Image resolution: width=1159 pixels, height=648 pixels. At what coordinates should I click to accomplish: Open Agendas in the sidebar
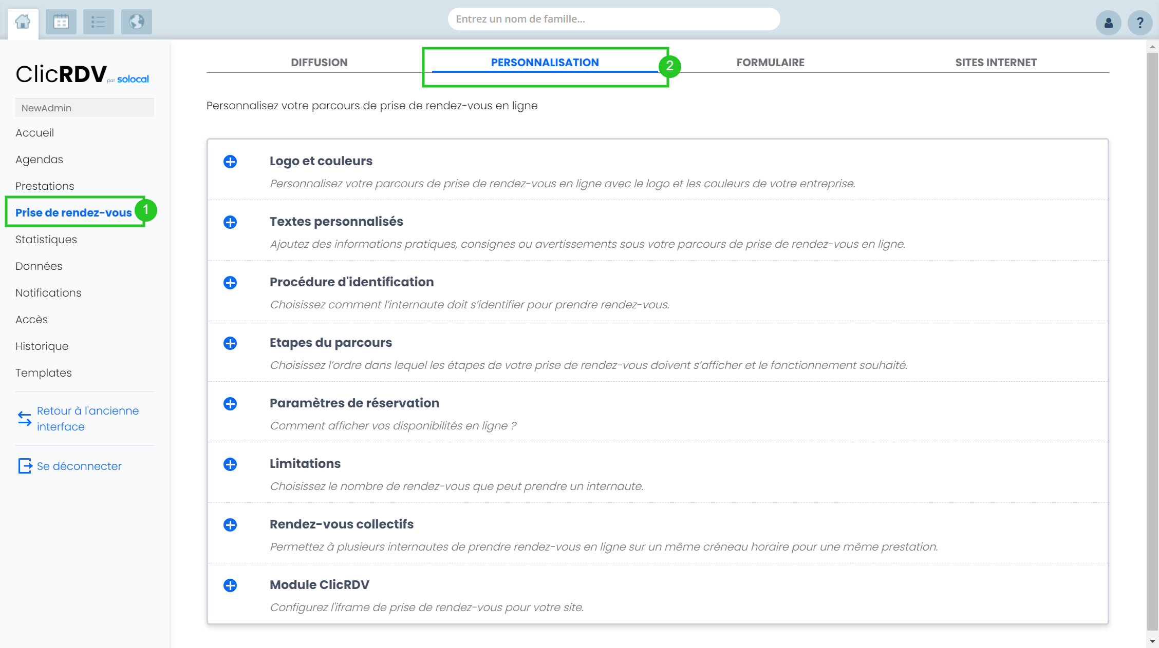pyautogui.click(x=39, y=160)
